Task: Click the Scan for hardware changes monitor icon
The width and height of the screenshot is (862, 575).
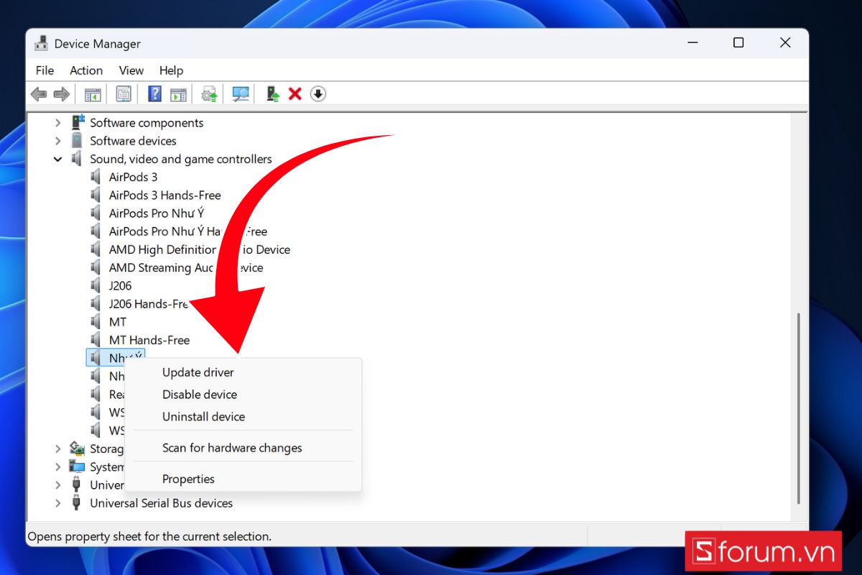Action: (x=241, y=94)
